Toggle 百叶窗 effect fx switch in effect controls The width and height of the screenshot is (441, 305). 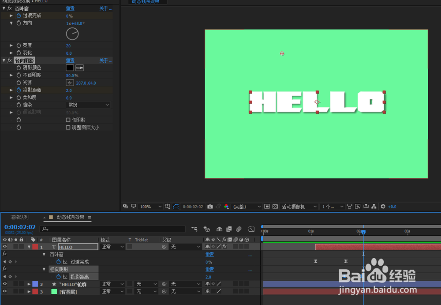pos(10,8)
